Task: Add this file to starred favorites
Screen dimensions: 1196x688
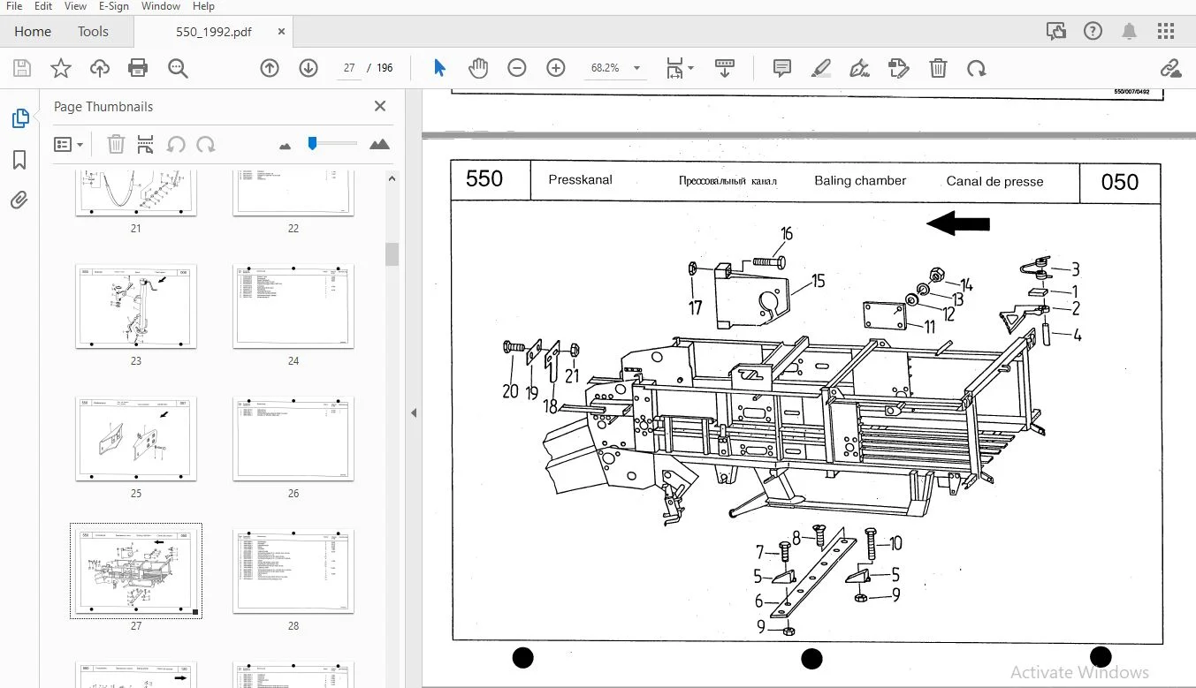Action: tap(61, 68)
